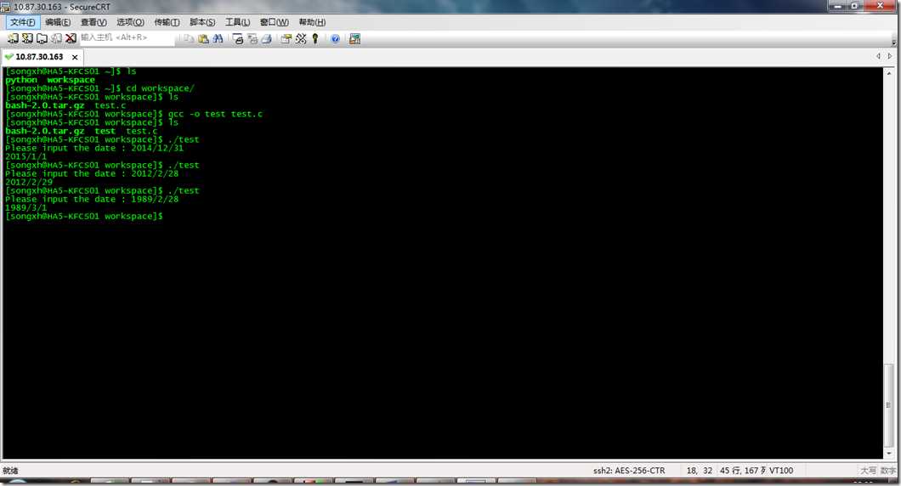901x486 pixels.
Task: Click the Print Screen toolbar icon
Action: click(238, 38)
